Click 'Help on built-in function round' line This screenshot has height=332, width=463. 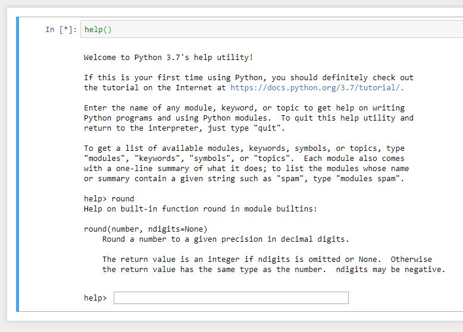click(x=200, y=208)
